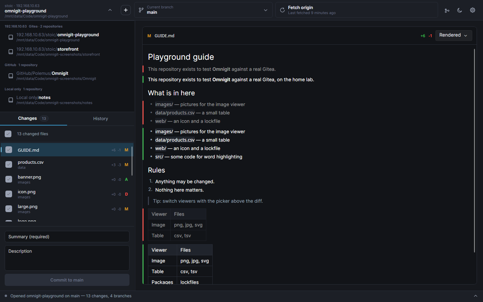Focus the Description text area

(x=67, y=258)
